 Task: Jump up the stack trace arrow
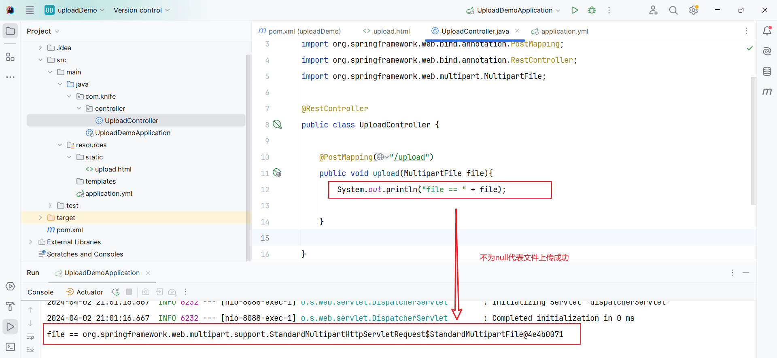point(30,310)
